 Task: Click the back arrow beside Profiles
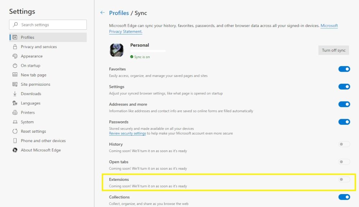point(102,13)
